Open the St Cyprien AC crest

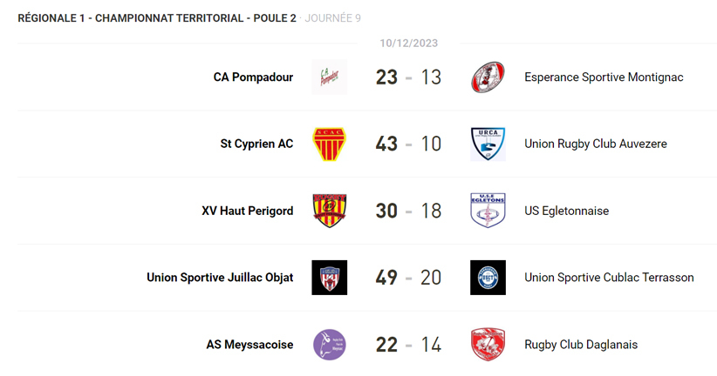[x=329, y=144]
